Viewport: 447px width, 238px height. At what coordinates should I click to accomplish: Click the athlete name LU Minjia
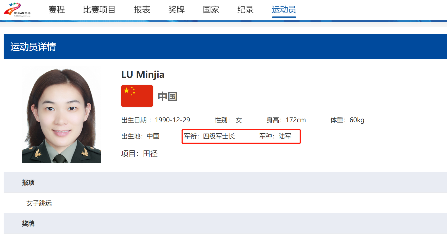143,74
